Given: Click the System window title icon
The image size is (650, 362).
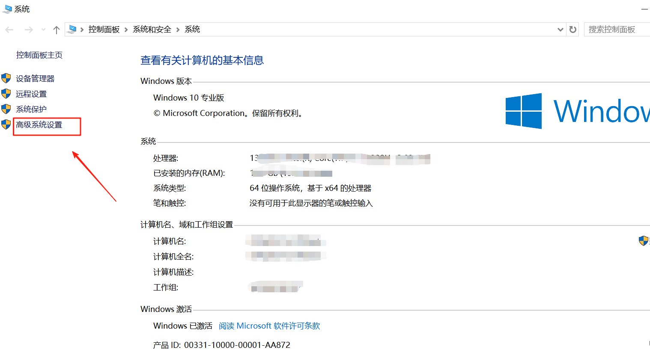Looking at the screenshot, I should (7, 9).
